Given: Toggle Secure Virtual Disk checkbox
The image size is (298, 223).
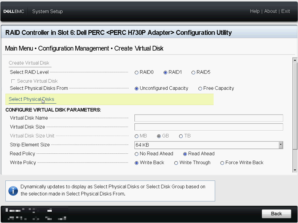Looking at the screenshot, I should [x=13, y=81].
